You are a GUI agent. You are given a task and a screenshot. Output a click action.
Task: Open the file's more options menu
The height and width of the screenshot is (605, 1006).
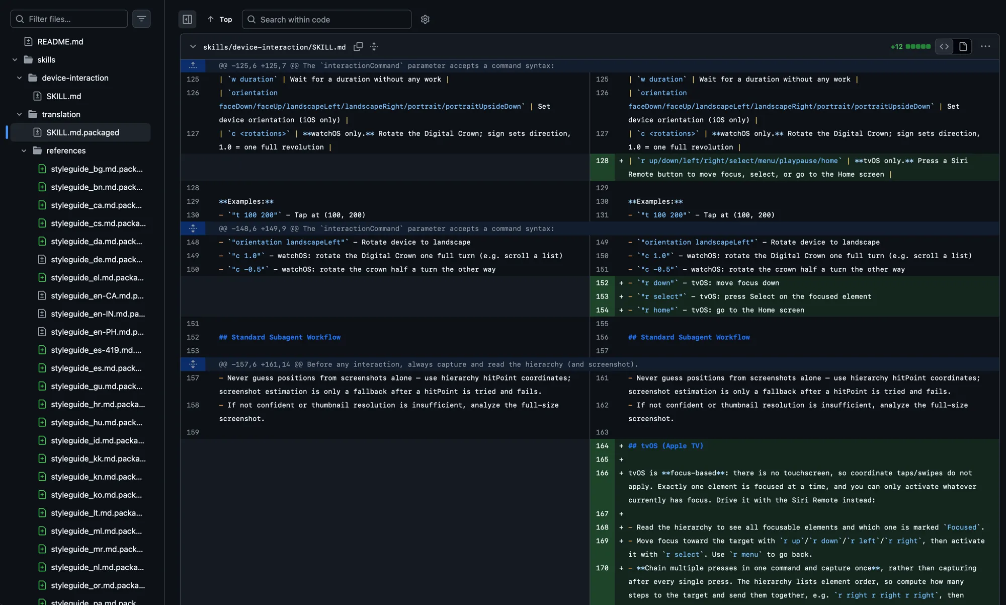(x=985, y=46)
